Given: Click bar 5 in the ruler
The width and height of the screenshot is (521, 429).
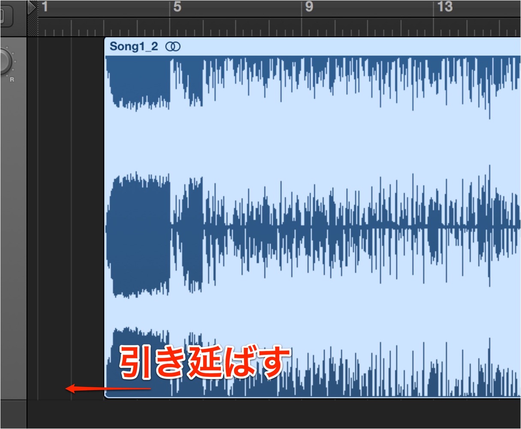Looking at the screenshot, I should 177,7.
